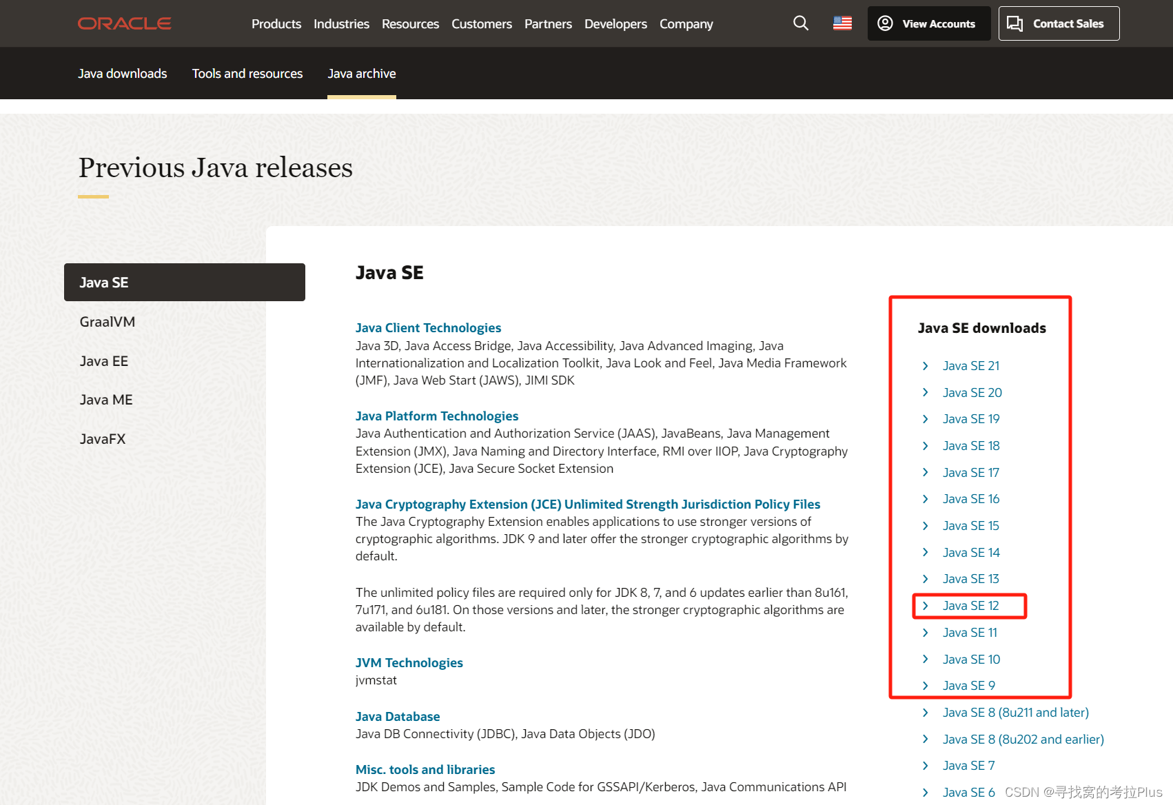Open the Java SE 15 download link
1173x805 pixels.
(x=971, y=526)
